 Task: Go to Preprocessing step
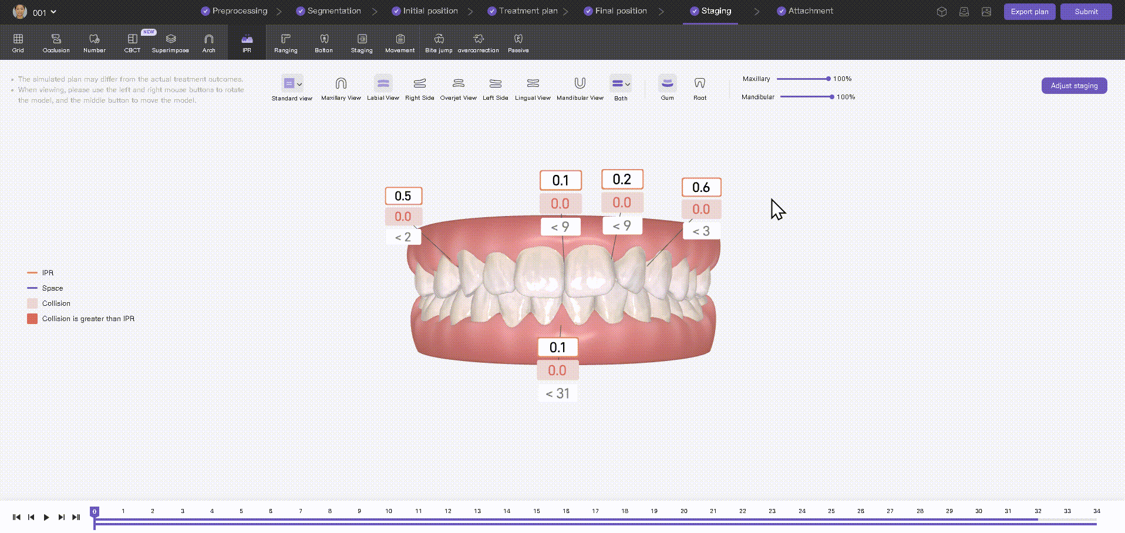(234, 11)
